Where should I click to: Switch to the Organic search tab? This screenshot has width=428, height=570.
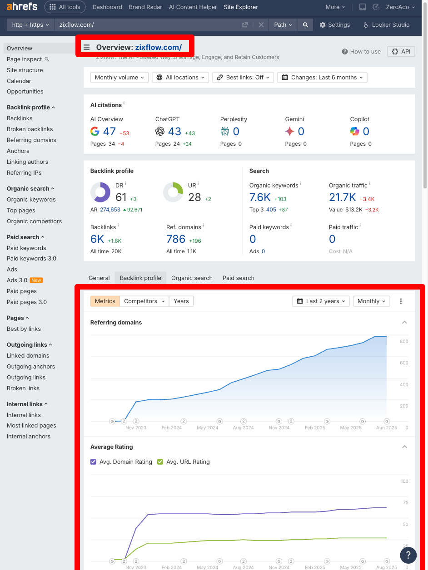192,278
